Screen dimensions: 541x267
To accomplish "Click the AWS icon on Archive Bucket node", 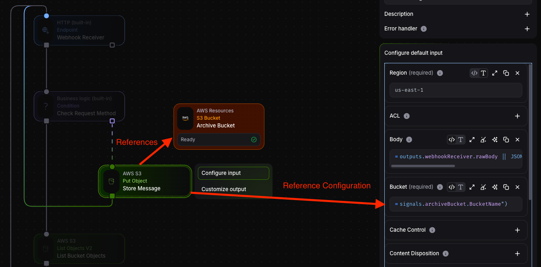I will pyautogui.click(x=185, y=118).
